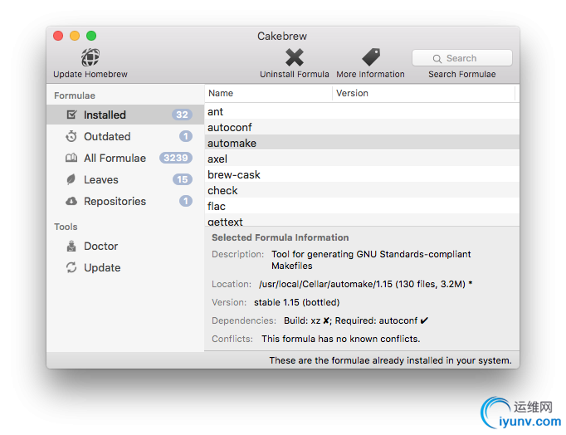Select the autoconf formula row
Screen dimensions: 566x435
tap(362, 127)
